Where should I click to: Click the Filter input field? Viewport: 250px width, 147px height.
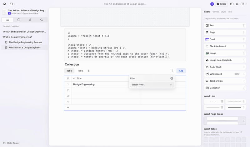point(149,79)
